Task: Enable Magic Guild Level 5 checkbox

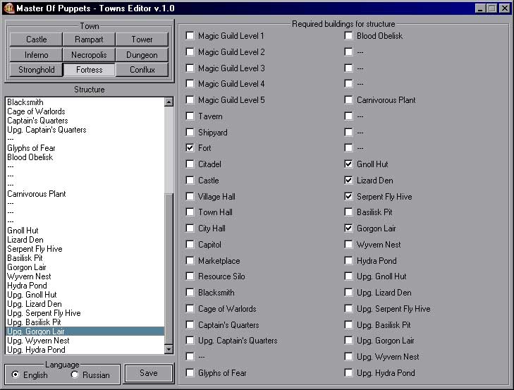Action: (x=190, y=99)
